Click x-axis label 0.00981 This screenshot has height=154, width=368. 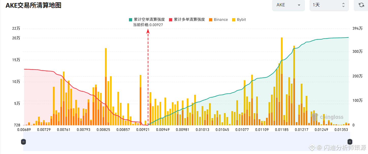[x=183, y=130]
